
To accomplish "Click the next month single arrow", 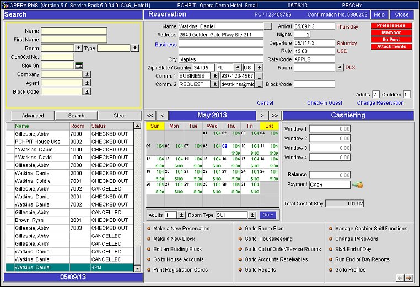I will [x=262, y=116].
